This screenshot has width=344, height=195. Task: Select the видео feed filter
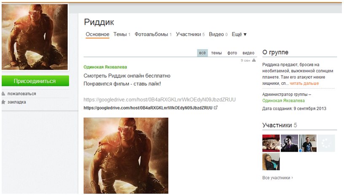click(248, 53)
